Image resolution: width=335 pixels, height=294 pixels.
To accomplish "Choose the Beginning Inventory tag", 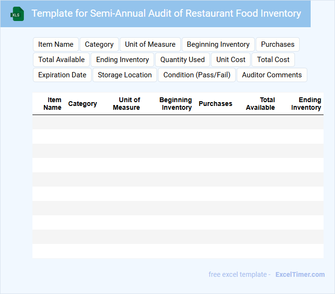I will (218, 44).
